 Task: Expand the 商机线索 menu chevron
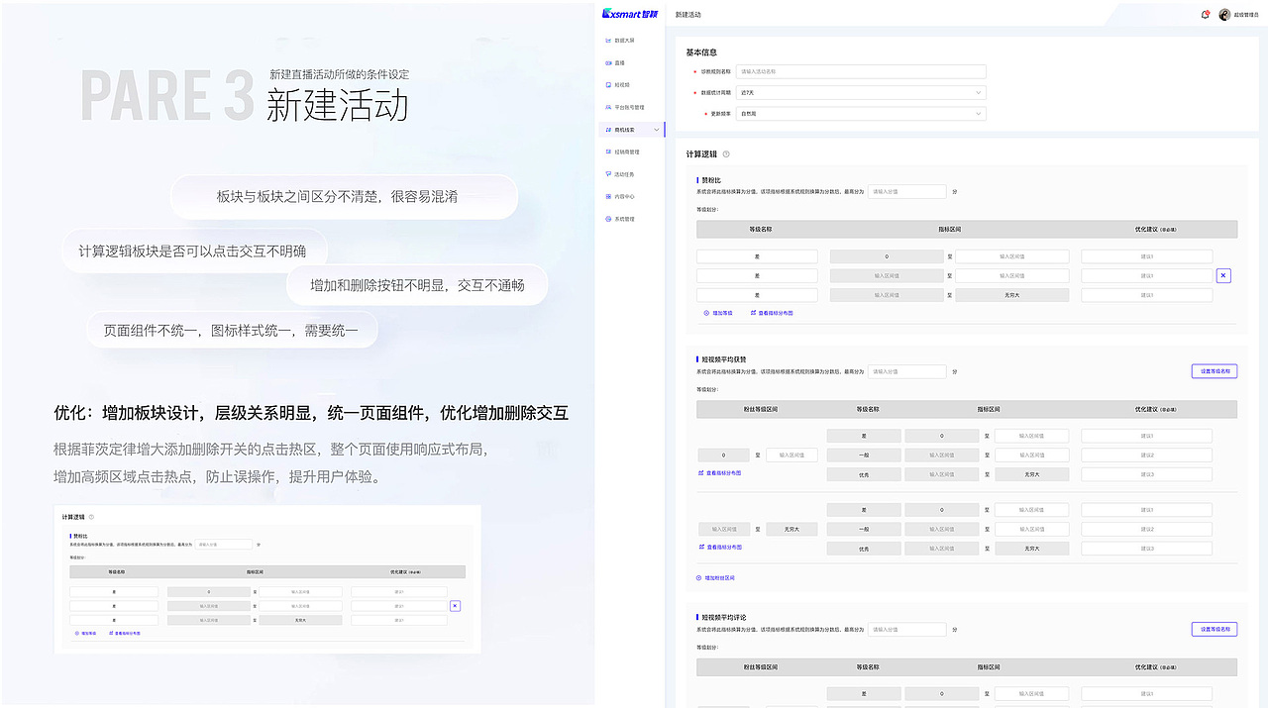(656, 130)
